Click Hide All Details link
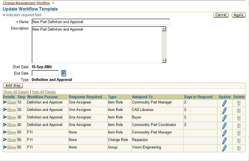Image resolution: width=249 pixels, height=161 pixels. [44, 92]
